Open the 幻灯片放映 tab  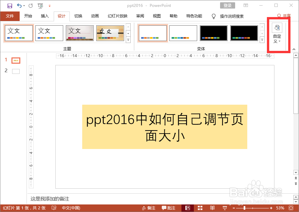(x=118, y=16)
